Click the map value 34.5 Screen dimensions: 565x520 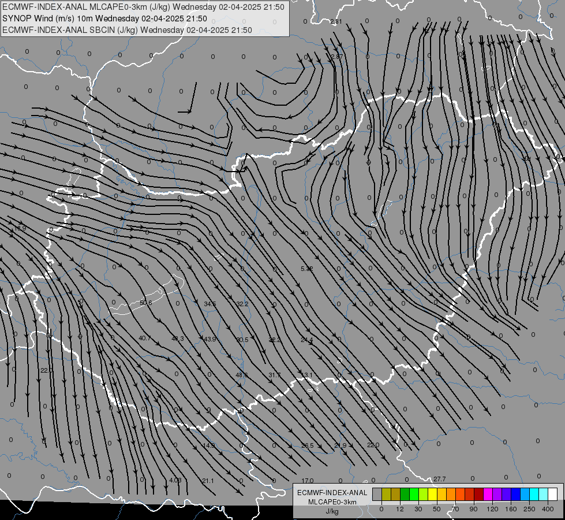[x=210, y=304]
